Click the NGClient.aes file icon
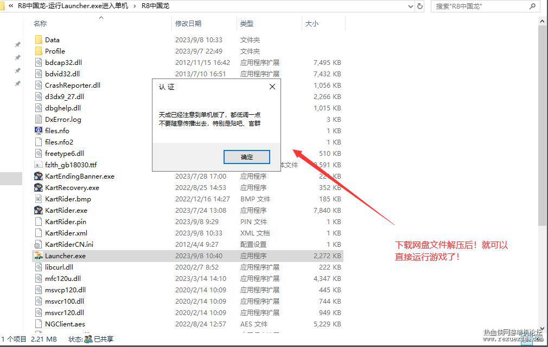 pos(39,324)
